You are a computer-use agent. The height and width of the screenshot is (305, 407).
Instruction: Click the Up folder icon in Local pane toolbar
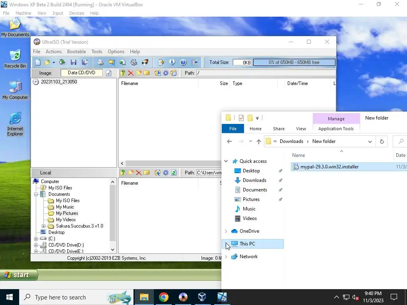coord(123,173)
